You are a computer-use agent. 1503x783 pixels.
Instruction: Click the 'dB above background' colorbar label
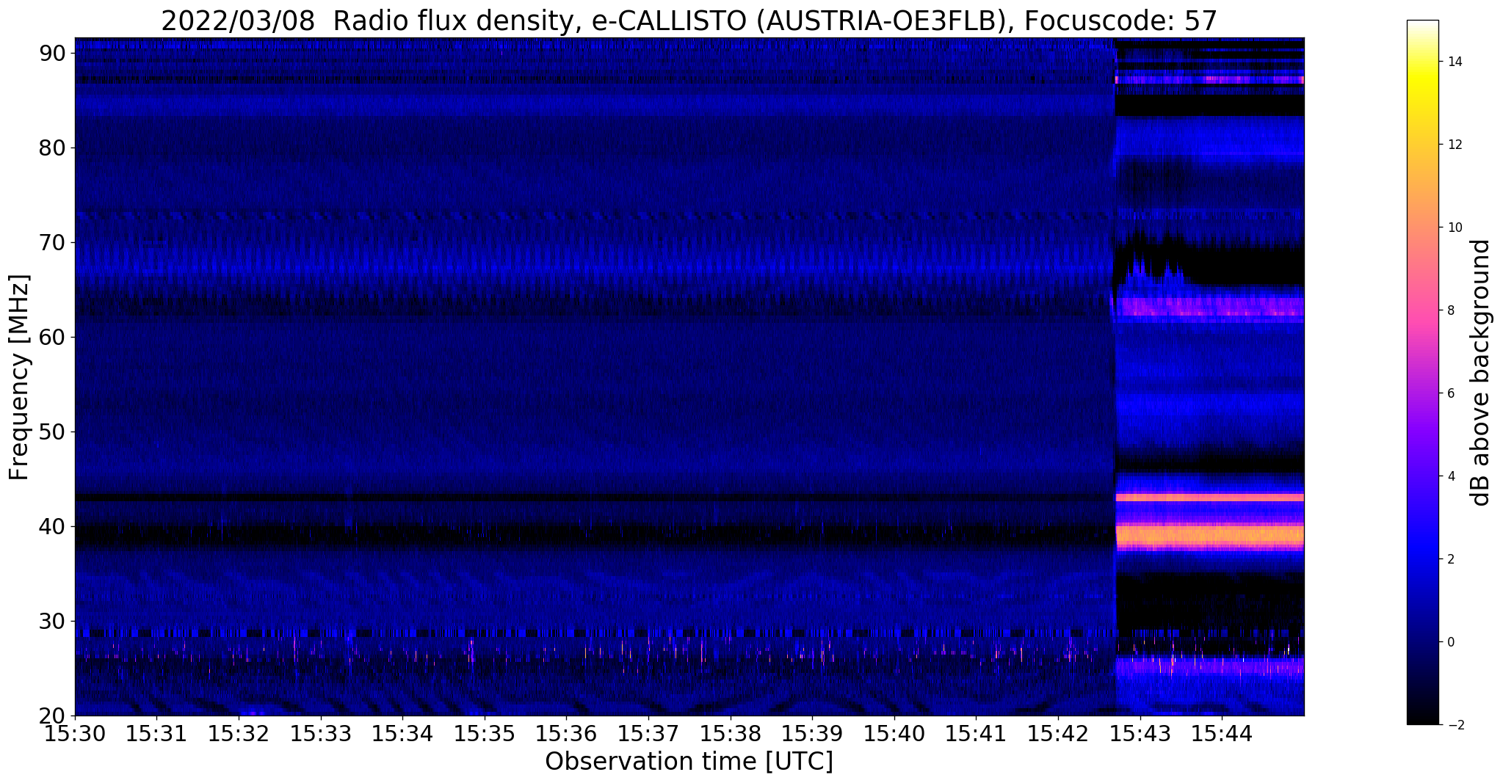click(1480, 373)
